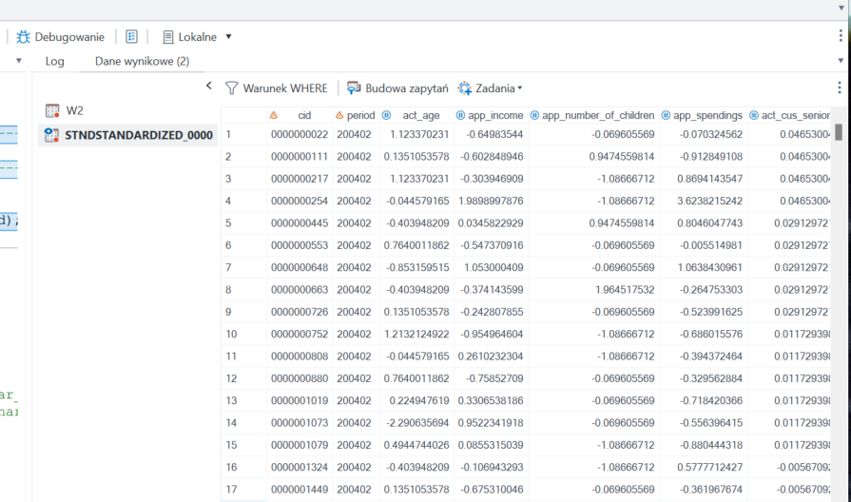Open the vertical more-options menu above the table
Viewport: 851px width, 502px height.
839,88
